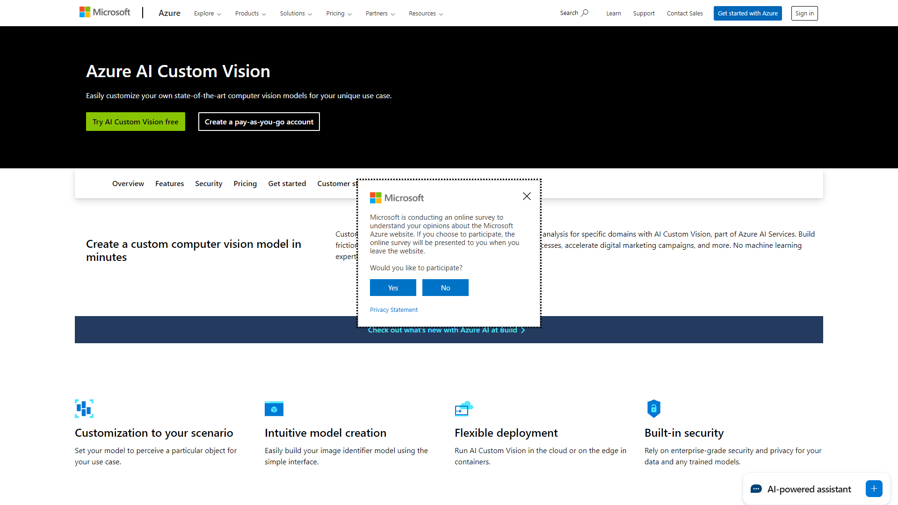Expand the AI-powered assistant plus button
The height and width of the screenshot is (505, 898).
click(x=874, y=489)
